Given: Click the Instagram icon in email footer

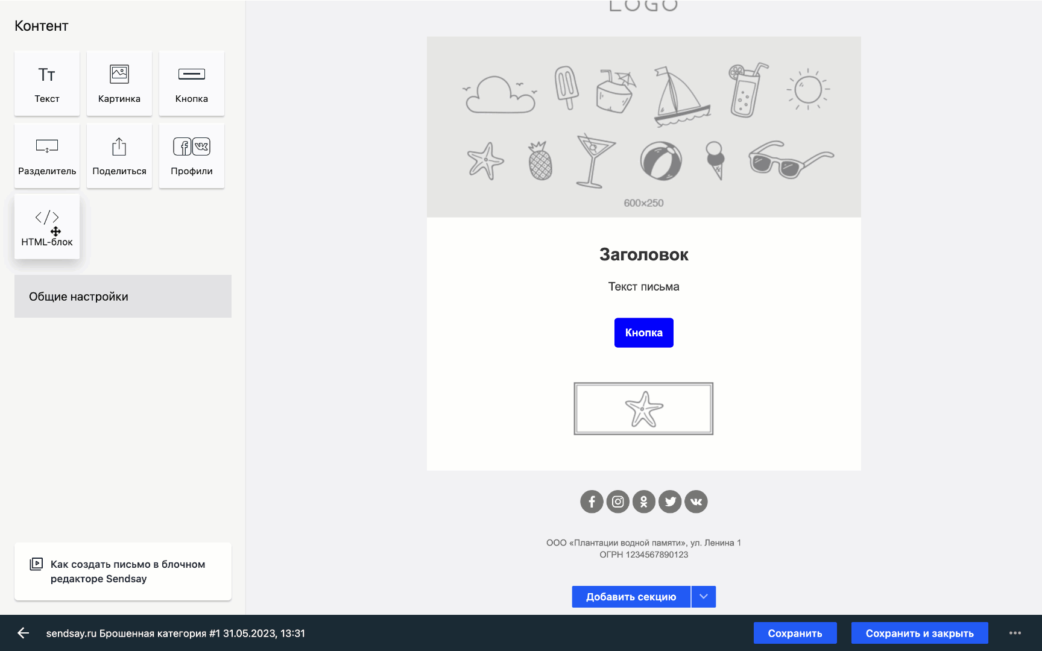Looking at the screenshot, I should (x=618, y=502).
